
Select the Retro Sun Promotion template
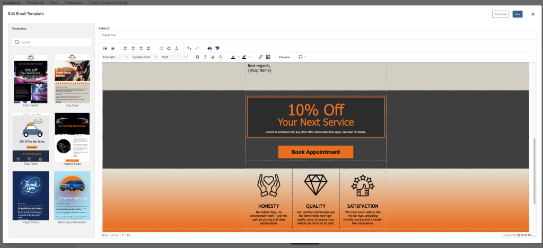pyautogui.click(x=72, y=198)
